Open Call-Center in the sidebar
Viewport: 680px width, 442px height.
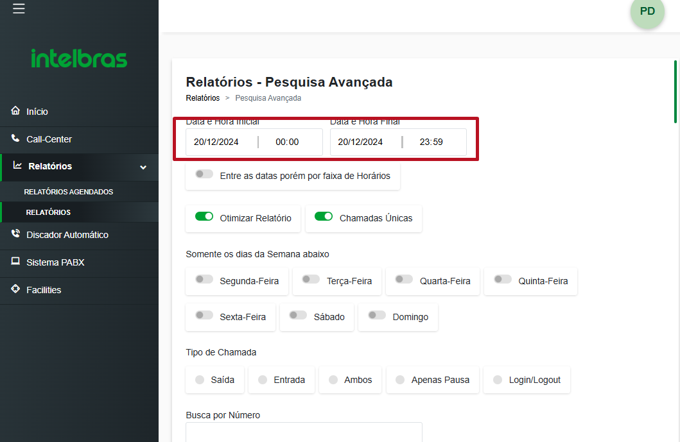[80, 140]
